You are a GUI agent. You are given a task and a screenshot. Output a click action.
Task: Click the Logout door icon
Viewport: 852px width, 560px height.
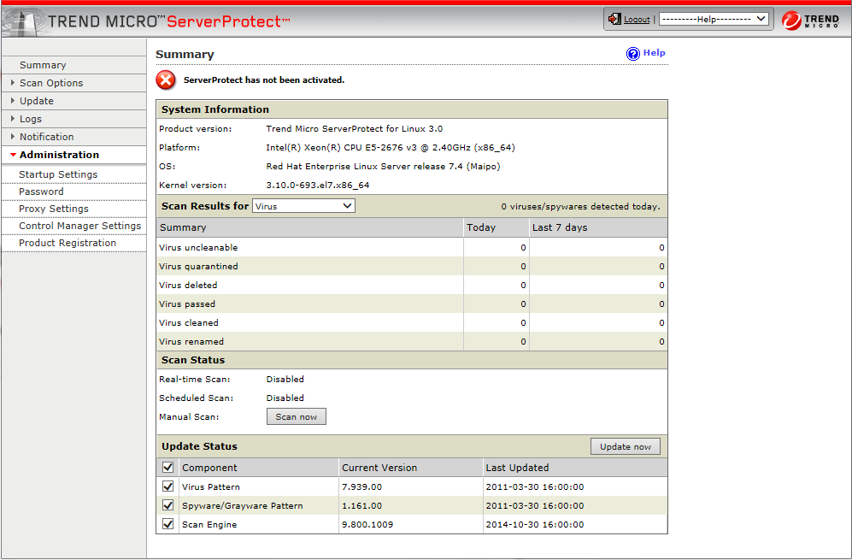pos(614,19)
